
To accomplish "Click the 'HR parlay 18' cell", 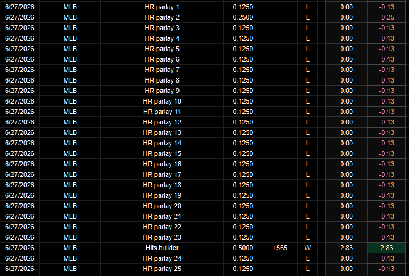I will [162, 185].
